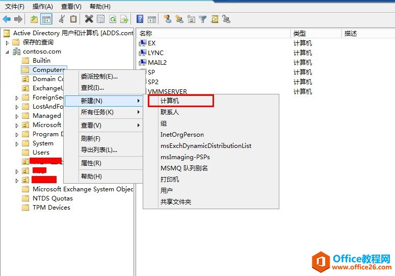Click the Refresh toolbar icon
The width and height of the screenshot is (395, 276).
click(x=113, y=19)
